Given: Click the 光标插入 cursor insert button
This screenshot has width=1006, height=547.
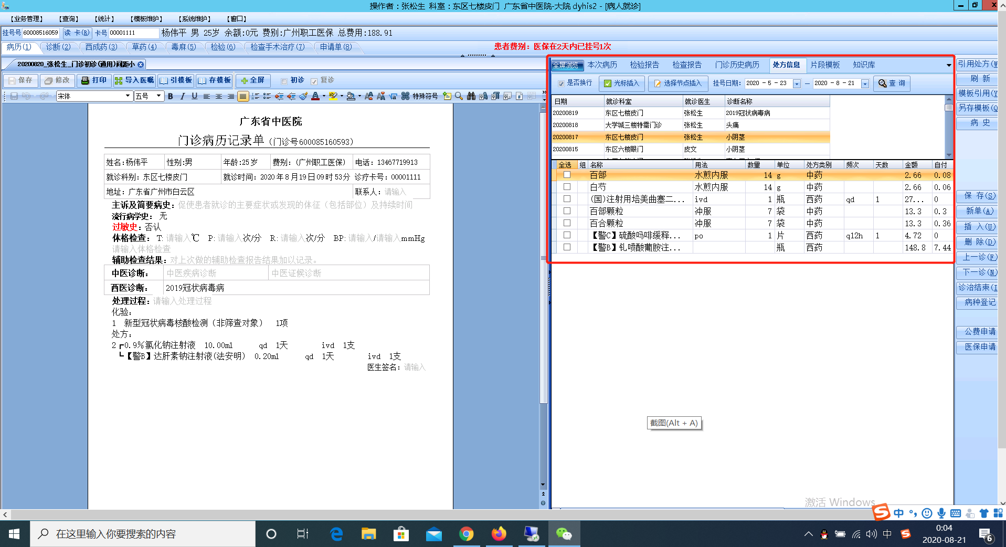Looking at the screenshot, I should [x=621, y=83].
